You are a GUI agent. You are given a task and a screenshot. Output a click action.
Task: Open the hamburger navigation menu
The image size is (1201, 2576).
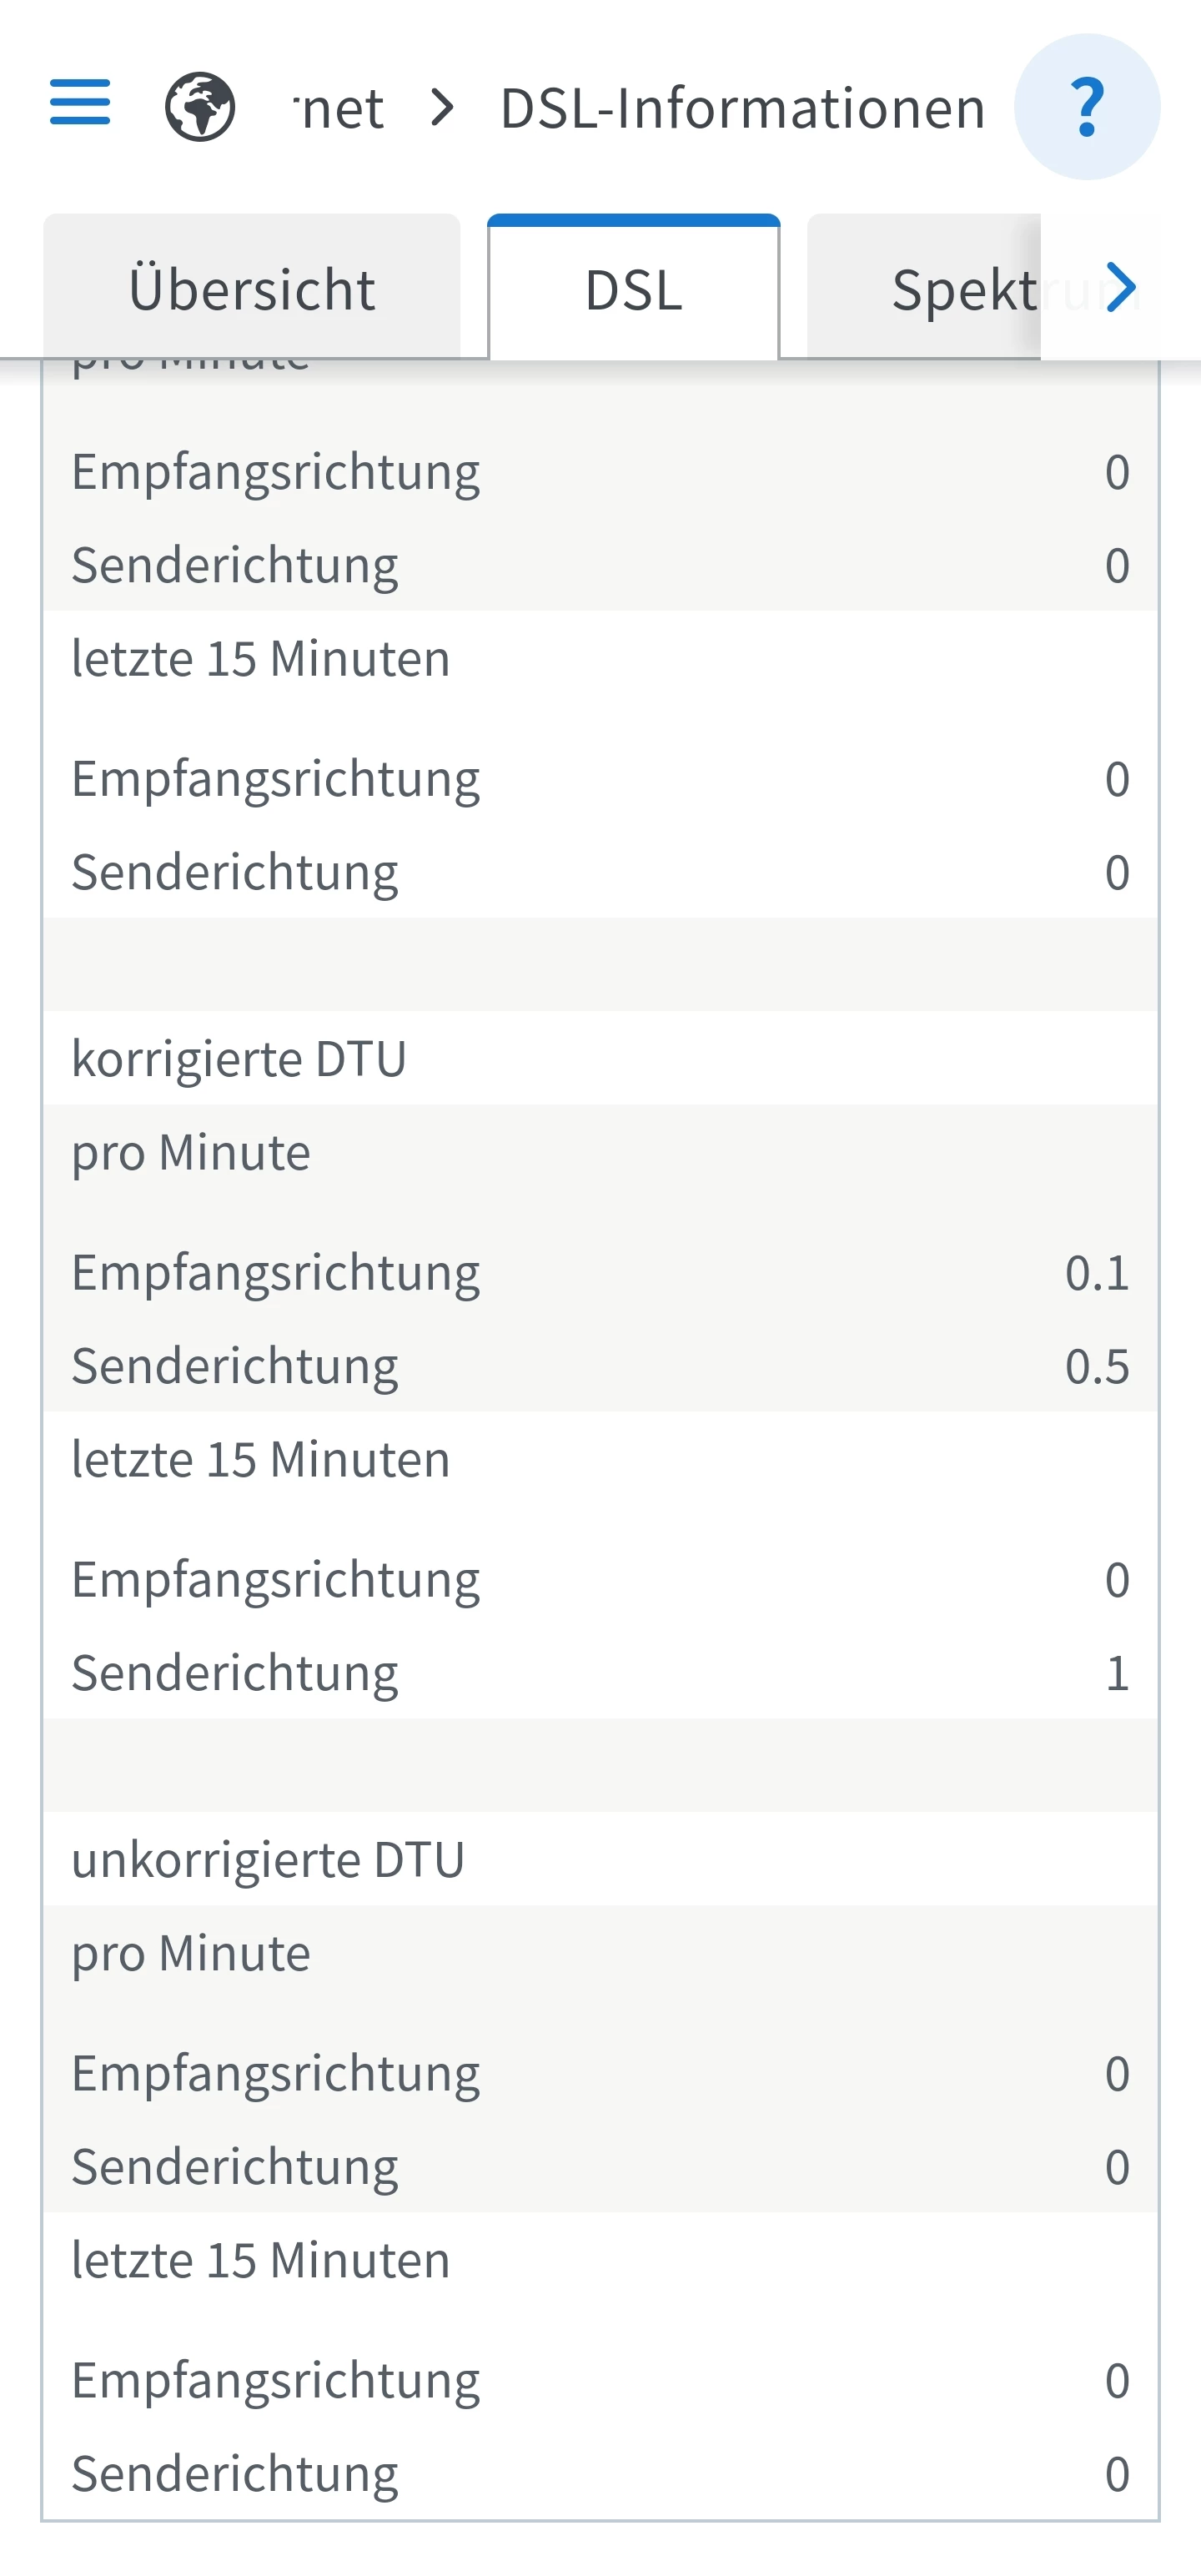tap(80, 103)
